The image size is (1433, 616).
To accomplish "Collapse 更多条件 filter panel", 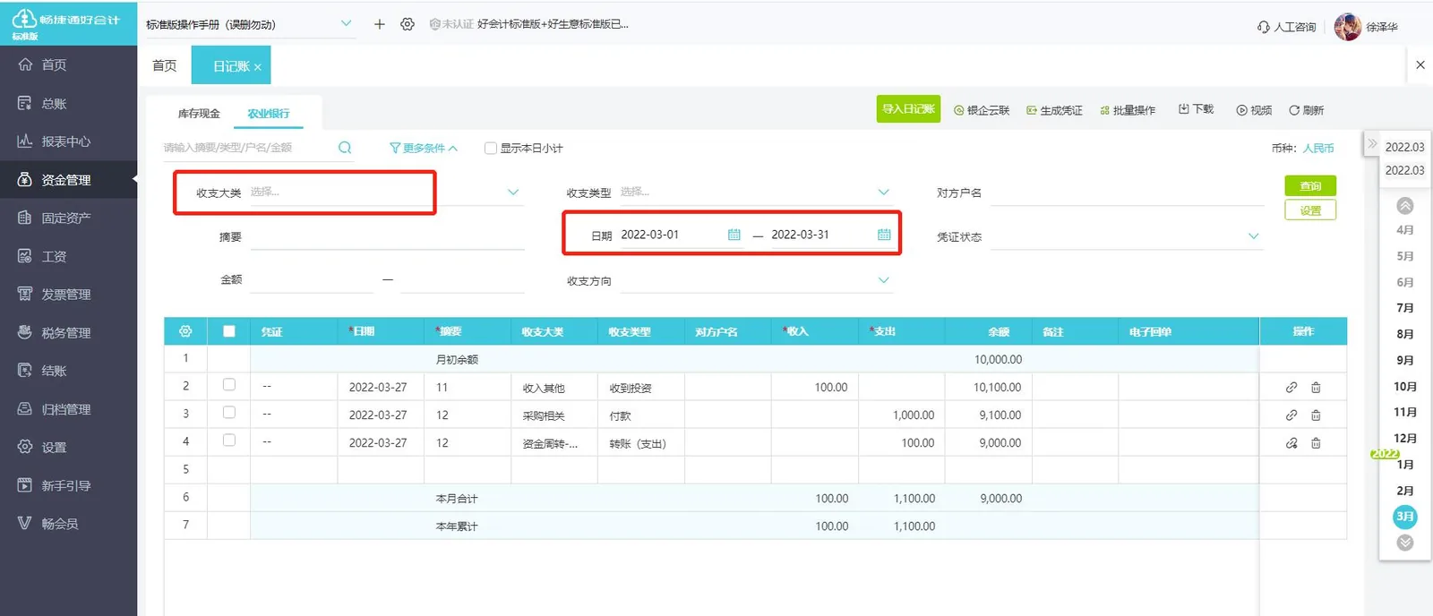I will pyautogui.click(x=424, y=149).
